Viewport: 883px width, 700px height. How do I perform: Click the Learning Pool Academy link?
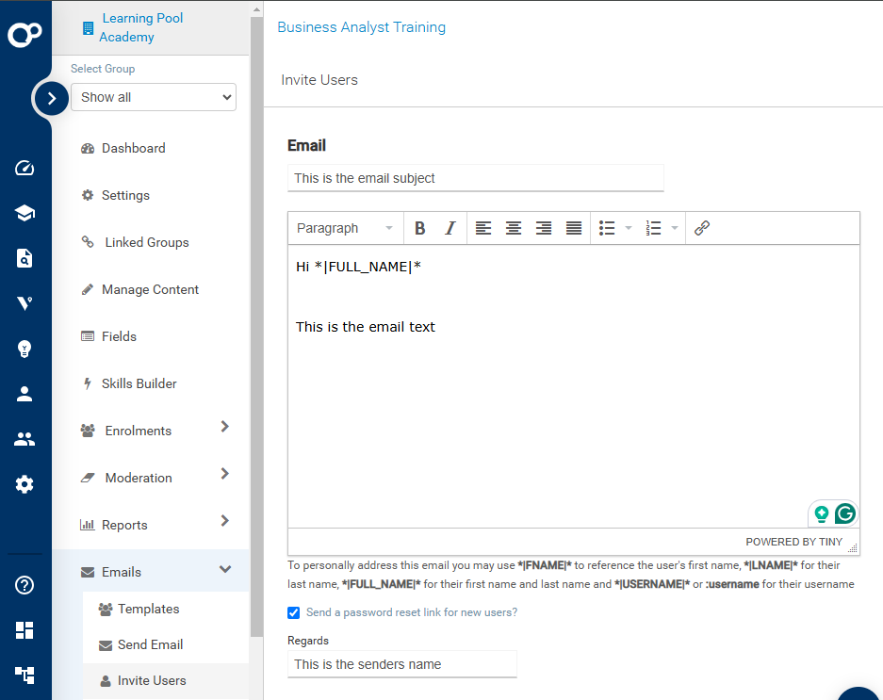point(140,27)
